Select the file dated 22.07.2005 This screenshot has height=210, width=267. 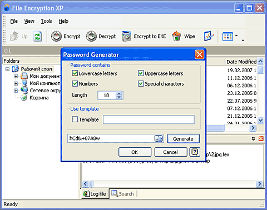click(241, 101)
